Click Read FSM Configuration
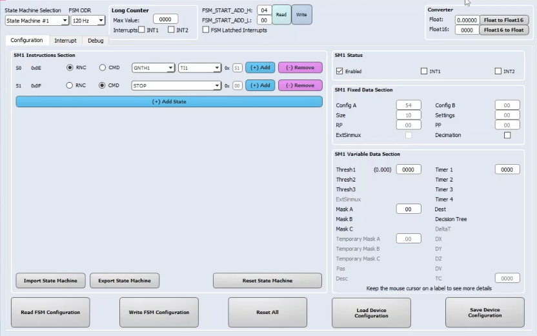537x336 pixels. pyautogui.click(x=50, y=312)
